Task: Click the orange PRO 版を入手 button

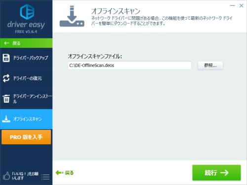Action: [x=26, y=137]
